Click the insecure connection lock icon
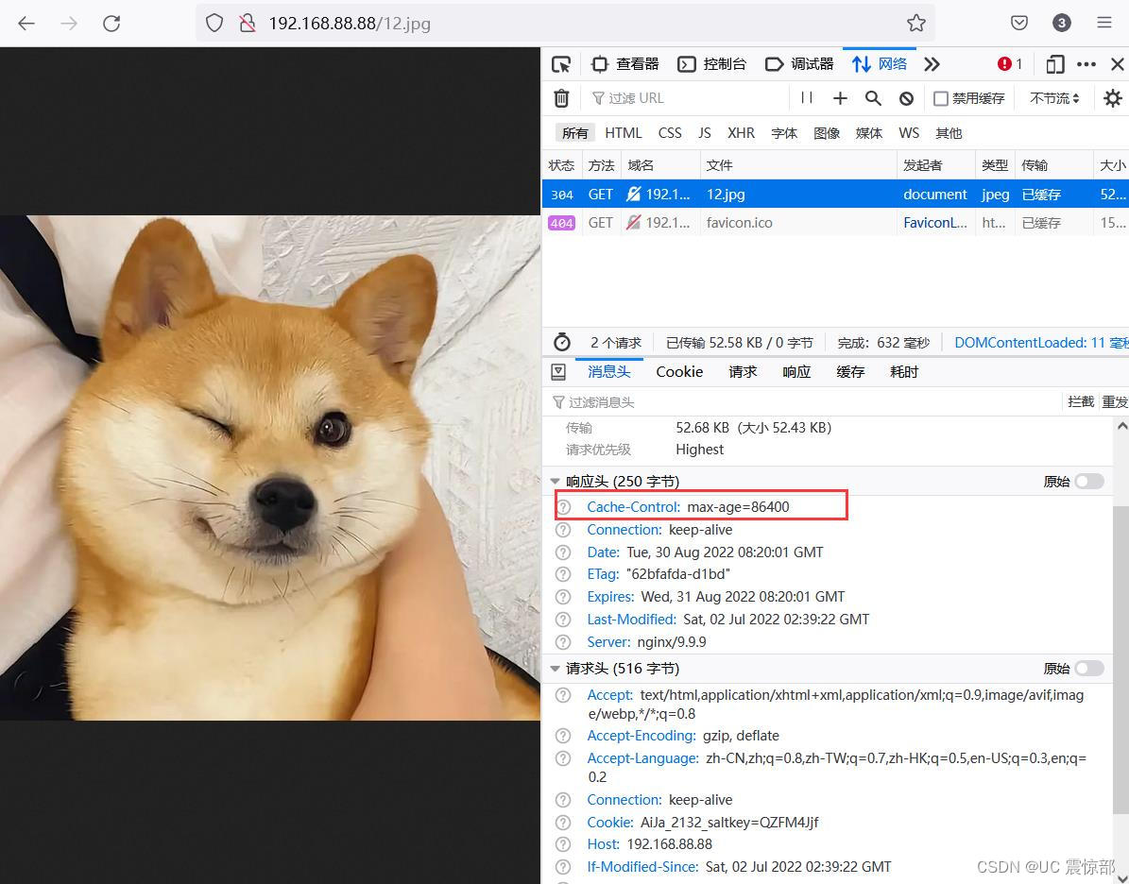Screen dimensions: 1129x884 247,23
